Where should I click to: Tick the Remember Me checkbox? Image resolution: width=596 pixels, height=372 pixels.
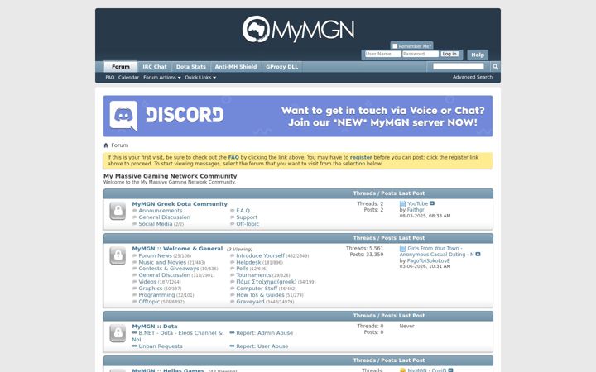click(395, 46)
